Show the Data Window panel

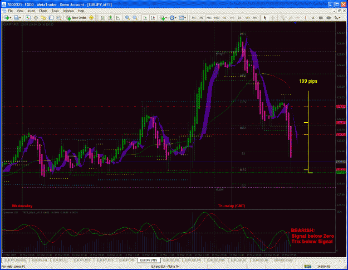click(x=36, y=18)
